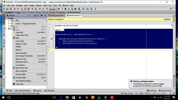Open the TODO tool window
The height and width of the screenshot is (100, 178).
(9, 91)
